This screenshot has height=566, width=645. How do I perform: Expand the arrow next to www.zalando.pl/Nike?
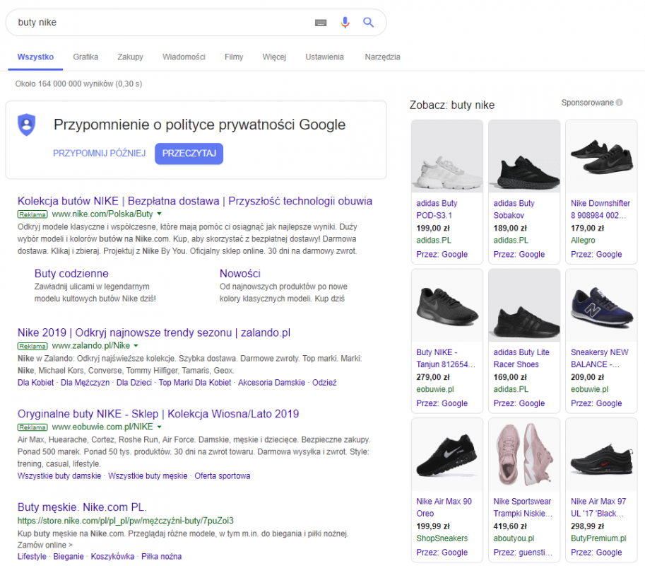point(136,346)
